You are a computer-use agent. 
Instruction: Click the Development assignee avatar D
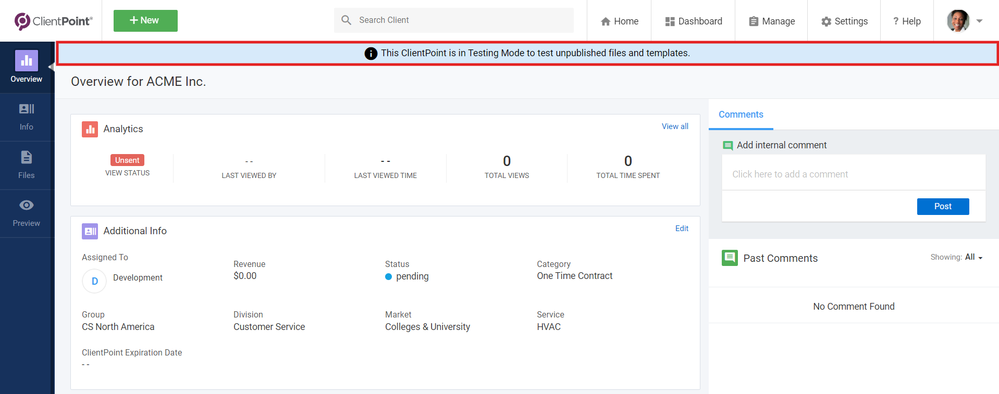(94, 281)
